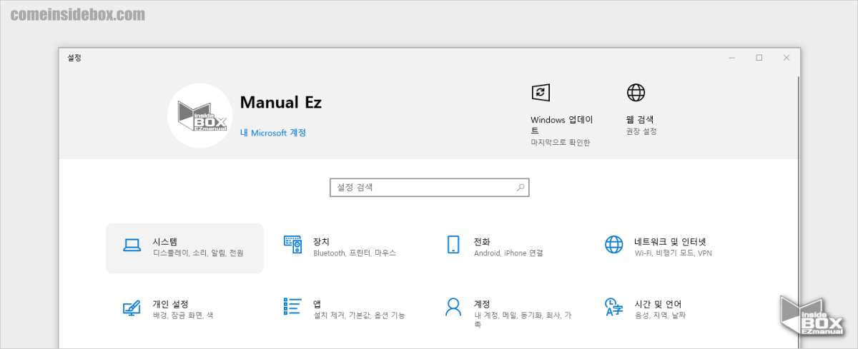
Task: Select the 앱 category title
Action: coord(317,304)
